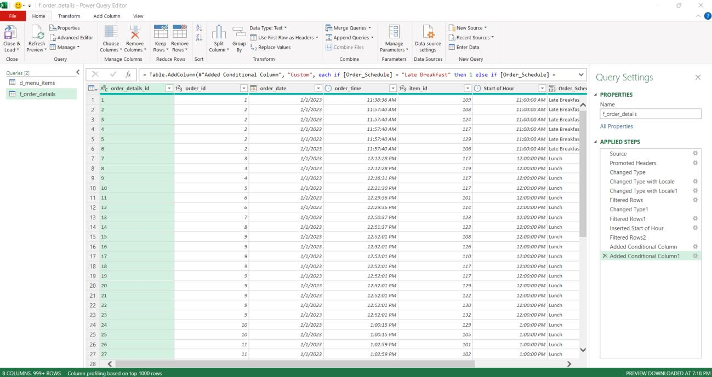Open the Merge Queries dropdown
Viewport: 712px width, 377px height.
[349, 28]
